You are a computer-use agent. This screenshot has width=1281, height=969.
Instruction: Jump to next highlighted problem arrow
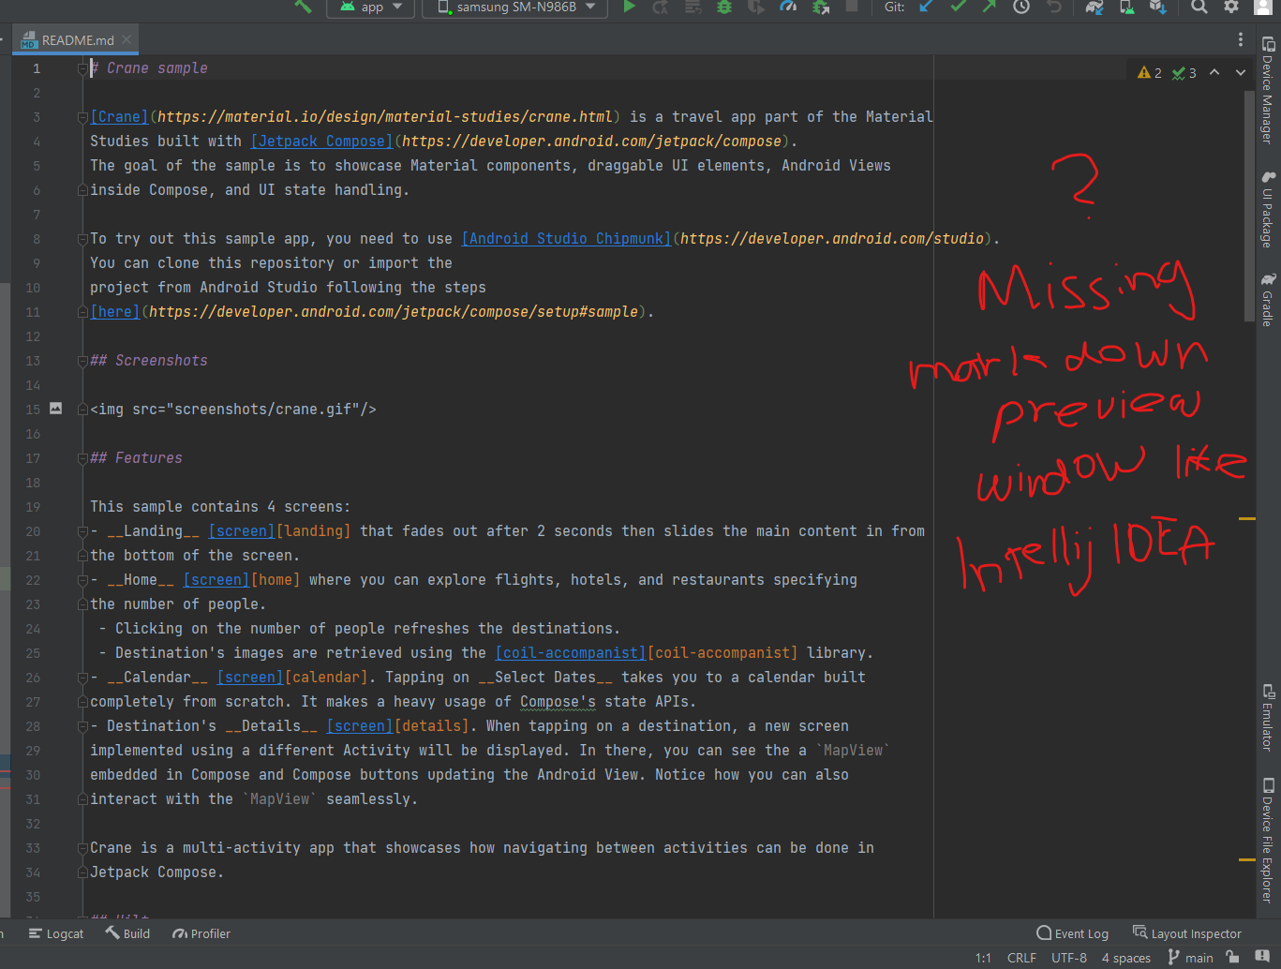(x=1241, y=72)
